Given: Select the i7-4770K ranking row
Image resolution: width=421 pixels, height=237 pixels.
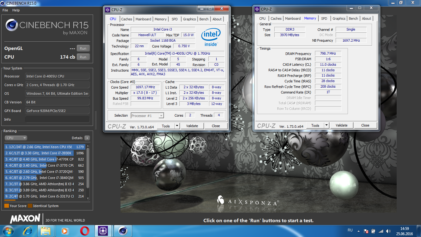Looking at the screenshot, I should tap(45, 159).
